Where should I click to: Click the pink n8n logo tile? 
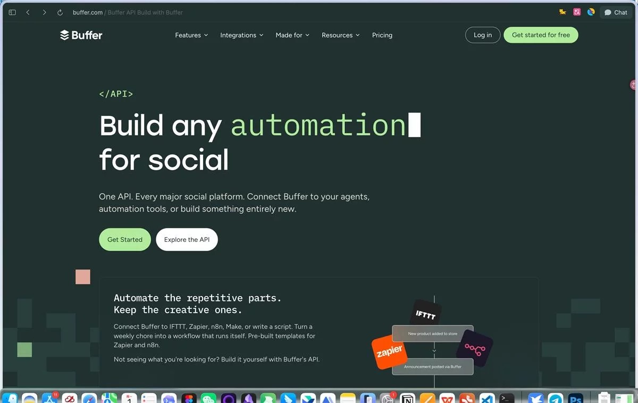475,348
